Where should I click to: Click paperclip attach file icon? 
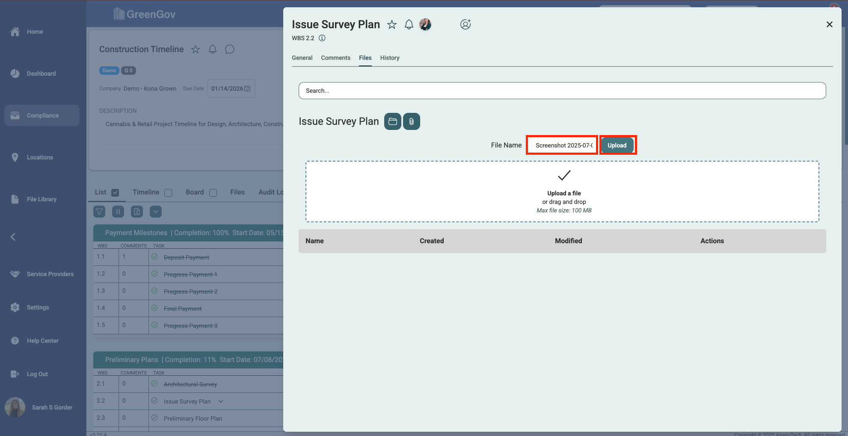(x=412, y=121)
